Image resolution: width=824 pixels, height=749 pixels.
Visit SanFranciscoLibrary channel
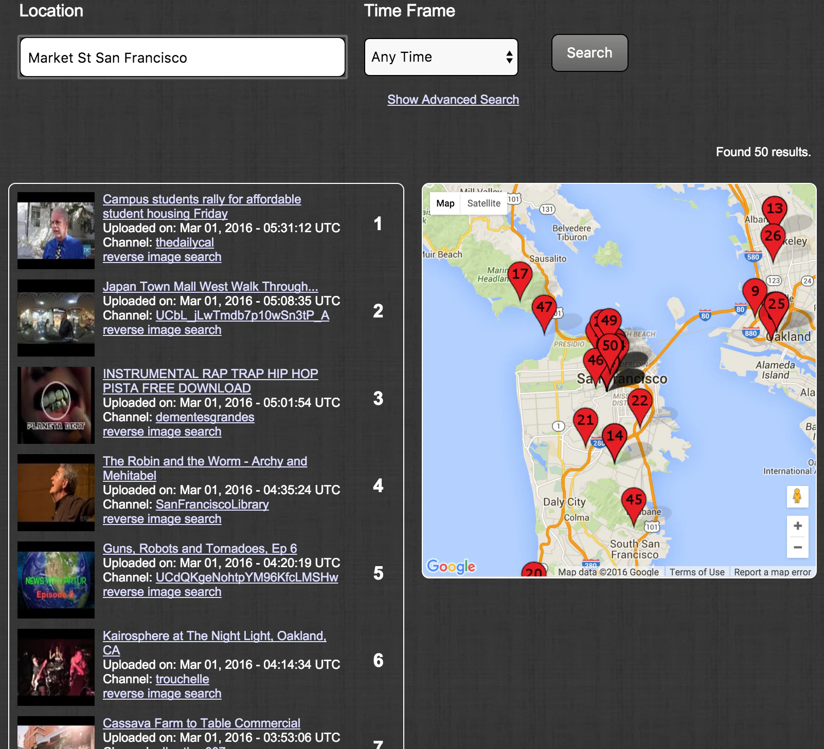point(212,504)
